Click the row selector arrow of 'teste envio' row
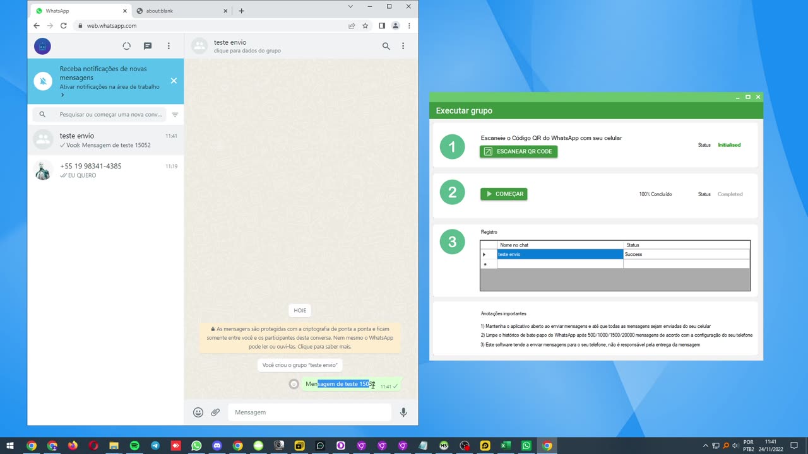The height and width of the screenshot is (454, 808). [x=489, y=254]
